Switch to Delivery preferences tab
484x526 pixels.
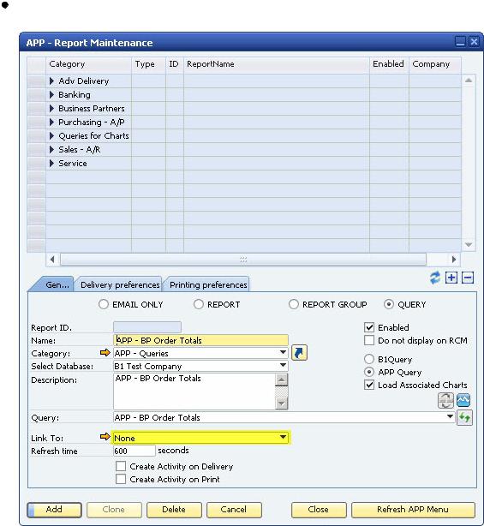tap(120, 284)
